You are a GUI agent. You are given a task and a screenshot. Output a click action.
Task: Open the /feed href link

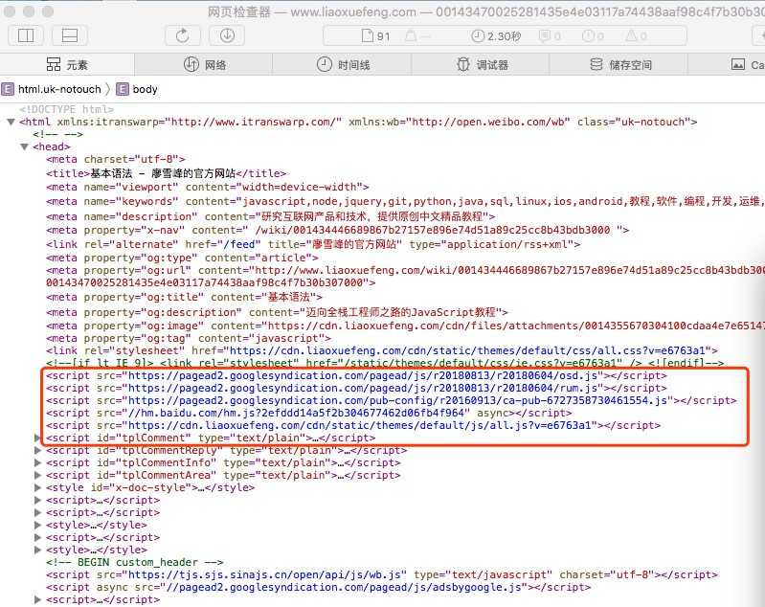[242, 244]
